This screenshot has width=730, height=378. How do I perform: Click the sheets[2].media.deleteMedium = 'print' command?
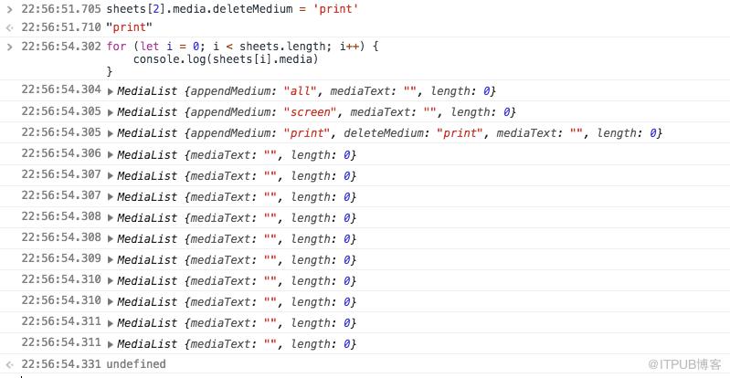click(232, 9)
